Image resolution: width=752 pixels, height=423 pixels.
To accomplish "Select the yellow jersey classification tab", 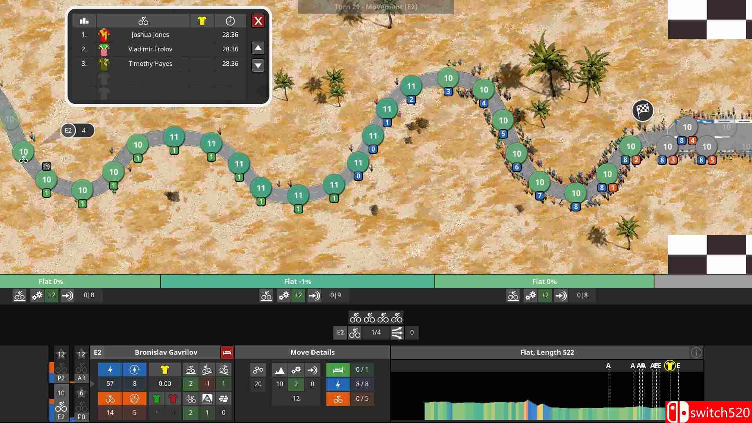I will 202,21.
